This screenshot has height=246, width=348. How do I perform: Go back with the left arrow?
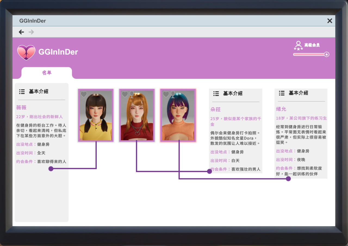point(21,32)
